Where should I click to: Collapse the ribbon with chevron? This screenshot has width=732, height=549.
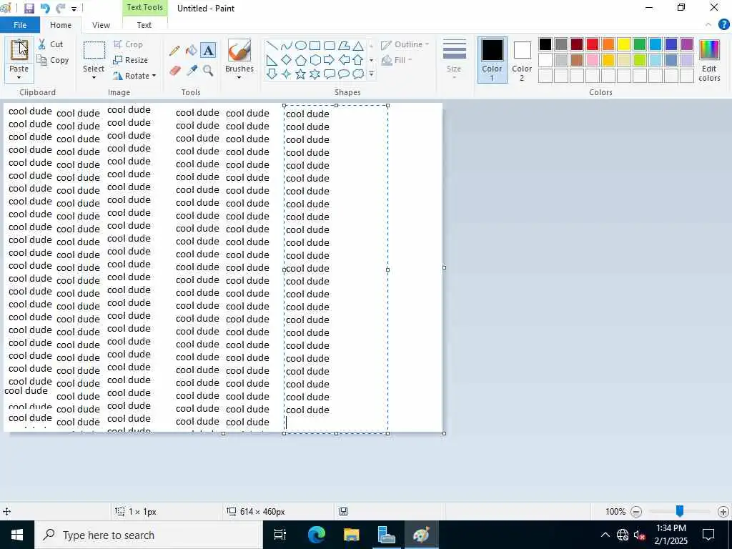708,25
